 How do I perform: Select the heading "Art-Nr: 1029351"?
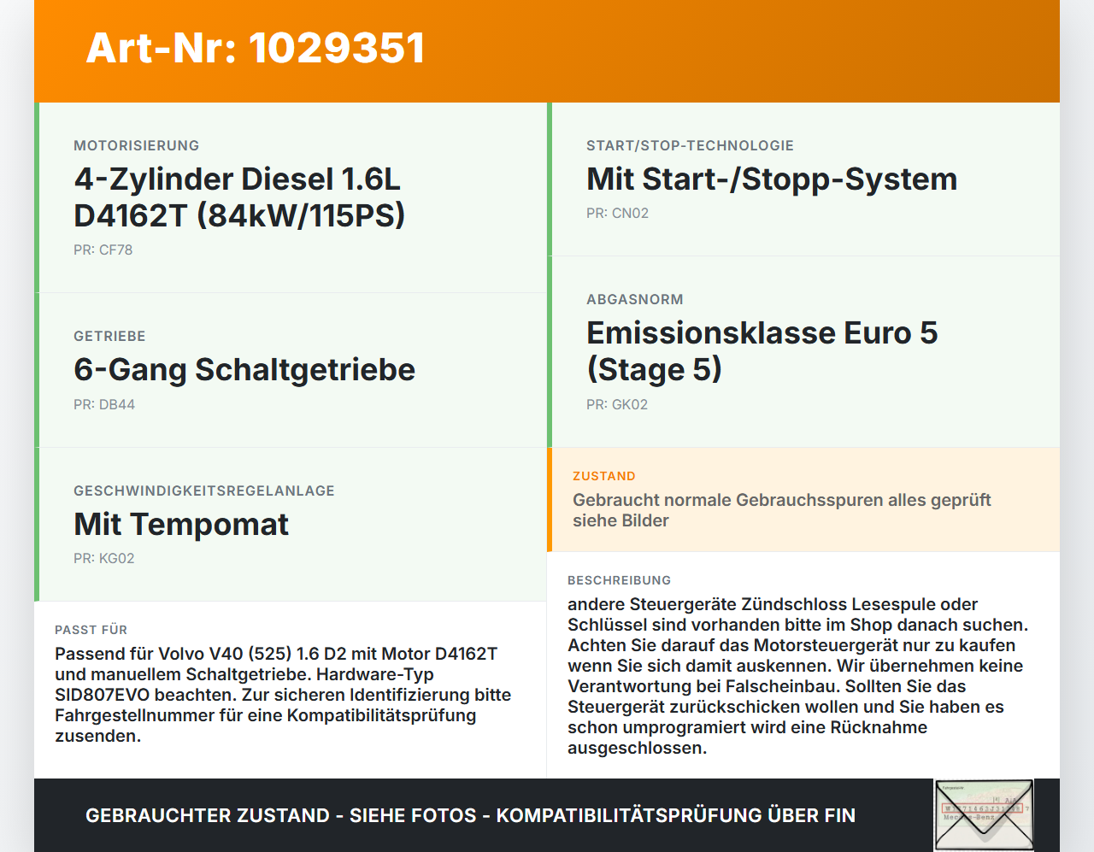(256, 48)
